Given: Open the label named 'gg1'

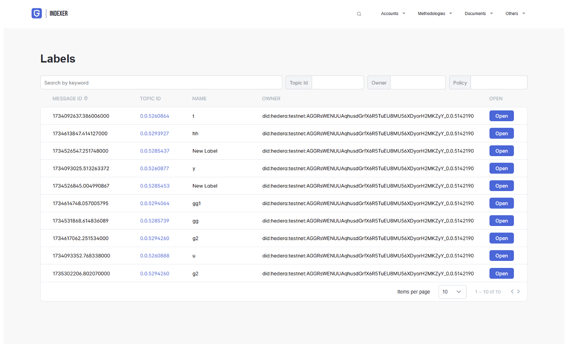Looking at the screenshot, I should [501, 203].
